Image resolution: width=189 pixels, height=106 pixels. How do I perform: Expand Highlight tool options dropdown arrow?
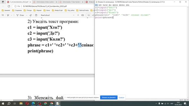click(12, 15)
